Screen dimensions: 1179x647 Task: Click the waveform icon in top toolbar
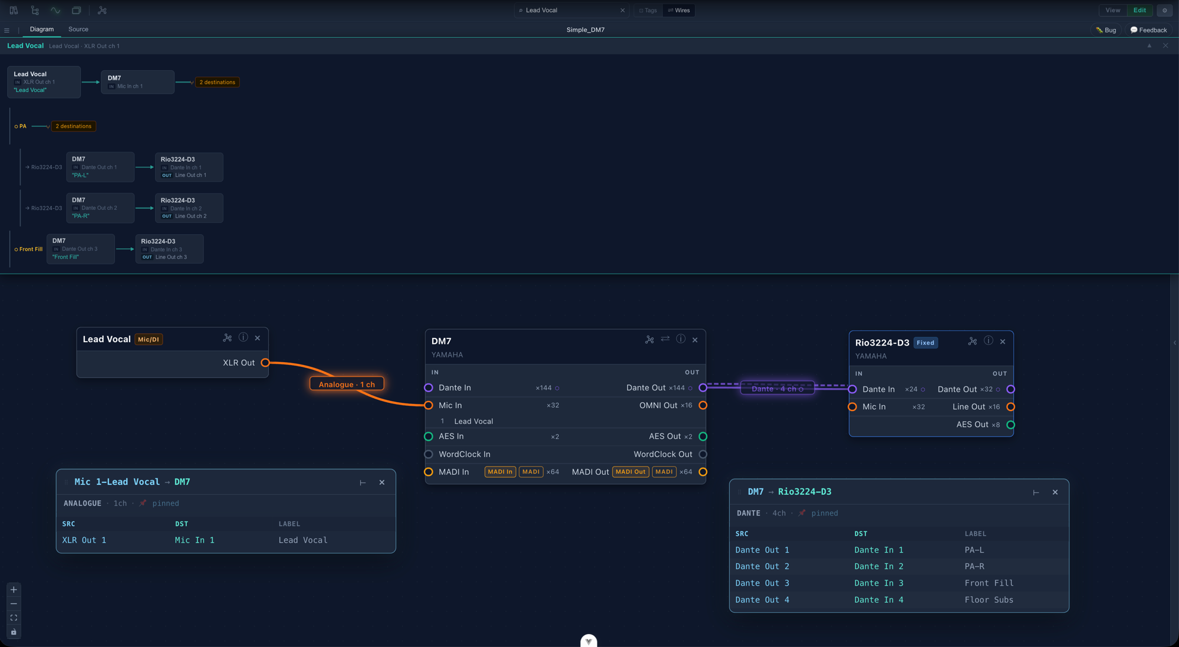click(55, 10)
